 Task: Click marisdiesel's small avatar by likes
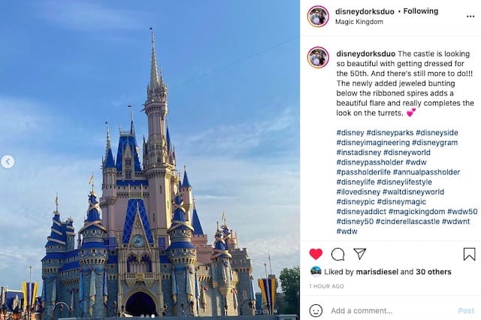click(x=316, y=271)
